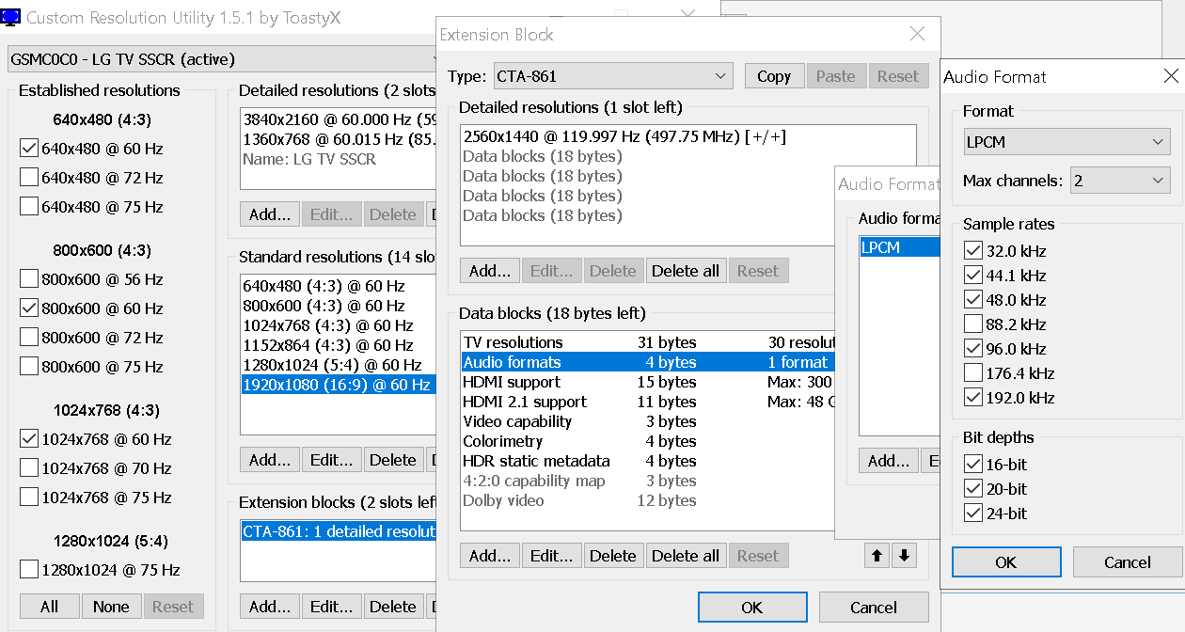Open the audio Format LPCM dropdown
This screenshot has width=1185, height=632.
coord(1066,143)
